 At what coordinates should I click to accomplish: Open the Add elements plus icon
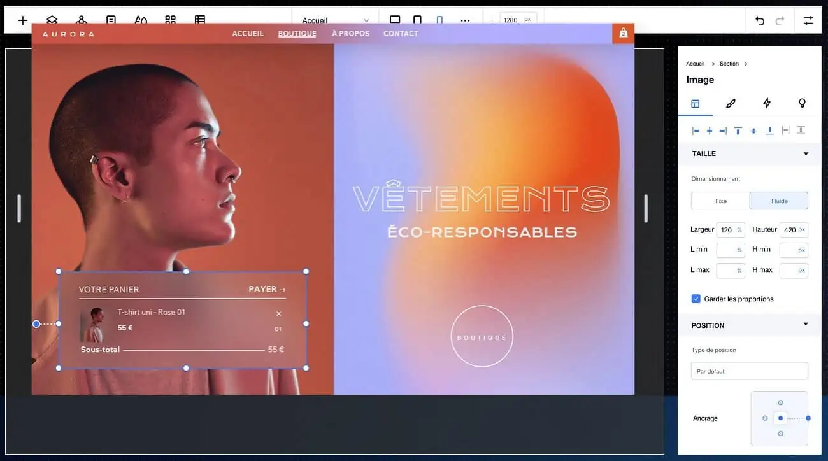tap(23, 20)
